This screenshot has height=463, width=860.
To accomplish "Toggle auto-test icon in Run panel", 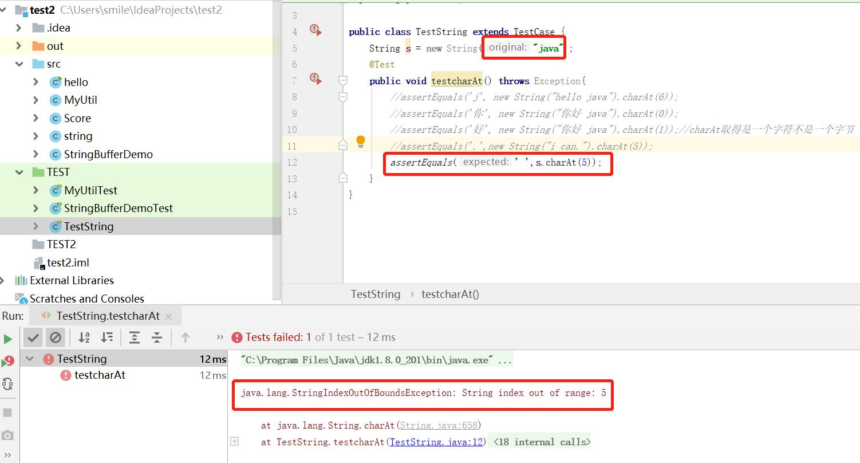I will (x=7, y=384).
